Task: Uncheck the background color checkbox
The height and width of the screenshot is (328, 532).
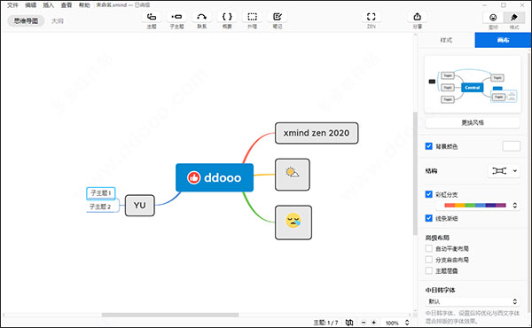Action: (429, 146)
